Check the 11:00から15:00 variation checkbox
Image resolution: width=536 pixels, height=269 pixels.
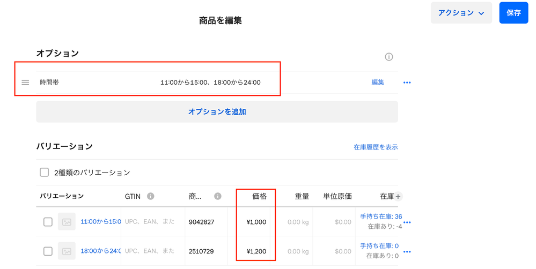[x=48, y=222]
